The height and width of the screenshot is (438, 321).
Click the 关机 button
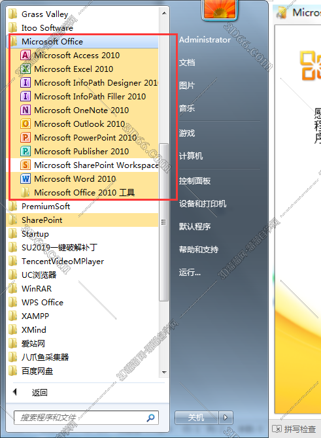point(196,418)
